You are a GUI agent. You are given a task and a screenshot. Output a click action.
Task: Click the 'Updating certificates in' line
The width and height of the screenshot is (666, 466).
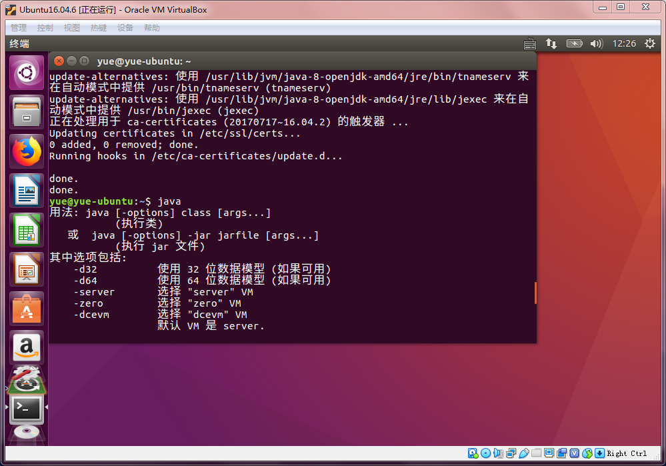175,133
